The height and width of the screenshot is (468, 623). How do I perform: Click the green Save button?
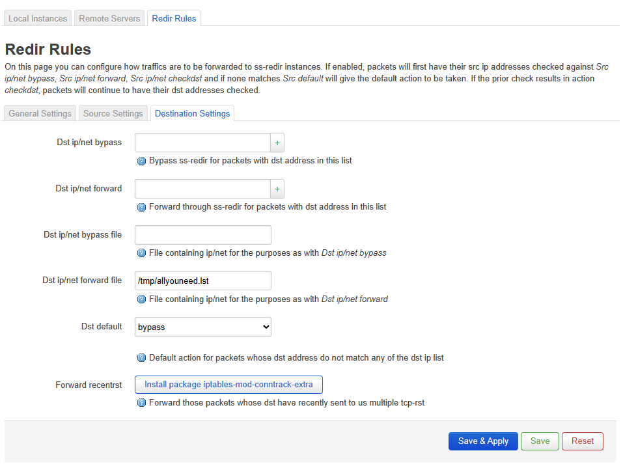(540, 441)
